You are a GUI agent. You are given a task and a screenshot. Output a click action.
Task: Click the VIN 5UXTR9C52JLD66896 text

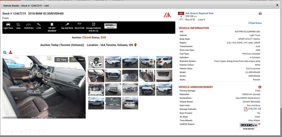[248, 31]
